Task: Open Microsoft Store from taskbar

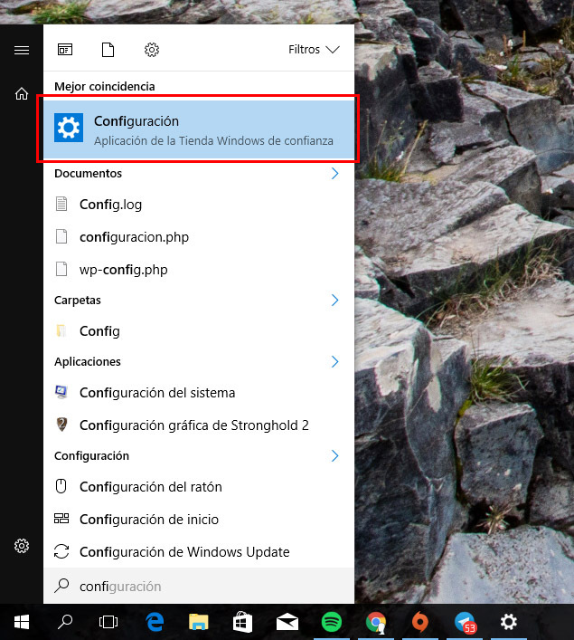Action: click(x=242, y=622)
